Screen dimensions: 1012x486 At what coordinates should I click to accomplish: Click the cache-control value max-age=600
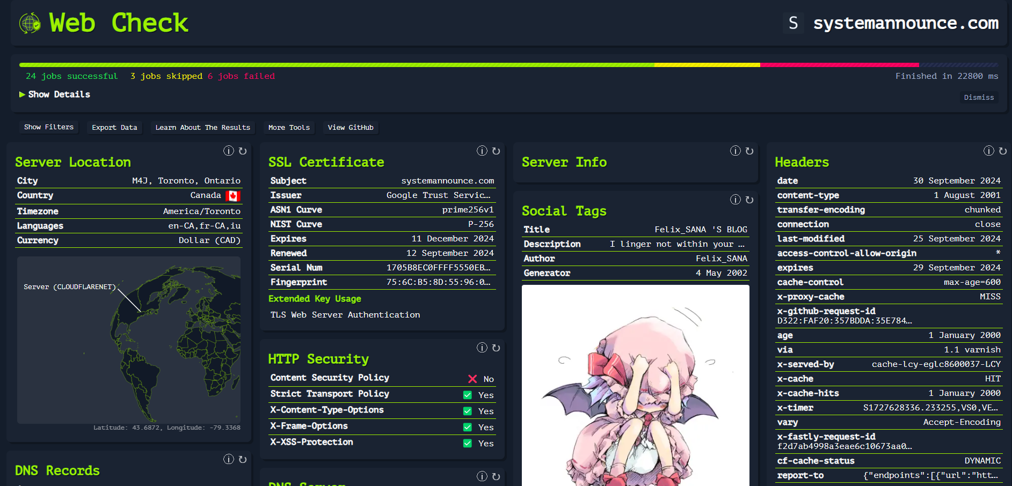(972, 282)
